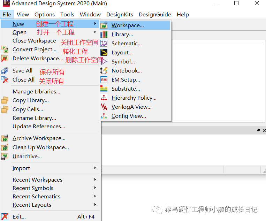Click the EM Setup icon
The height and width of the screenshot is (221, 266).
click(x=104, y=79)
